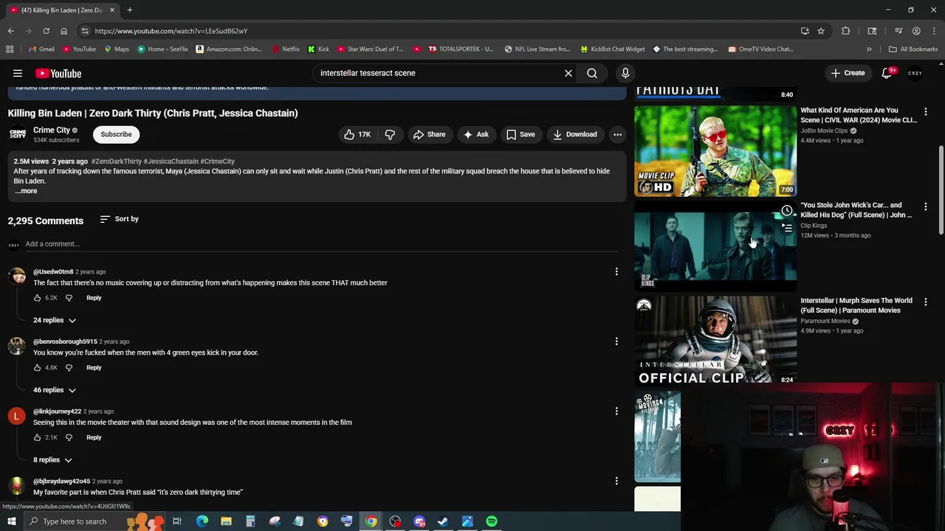This screenshot has height=531, width=945.
Task: Click the #ZeroDarkThirty hashtag
Action: pos(117,162)
